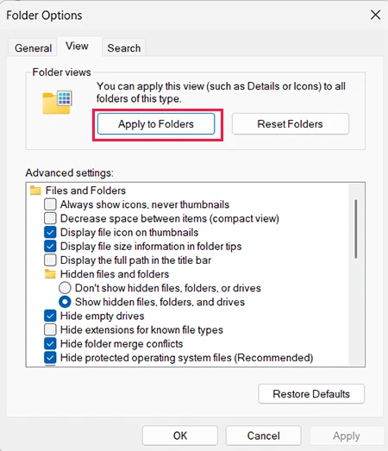Enable Display the full path in title bar

(50, 260)
